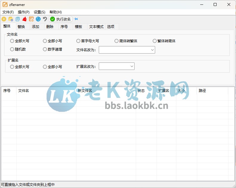Switch to the 添加 tab
236x188 pixels.
coord(37,26)
